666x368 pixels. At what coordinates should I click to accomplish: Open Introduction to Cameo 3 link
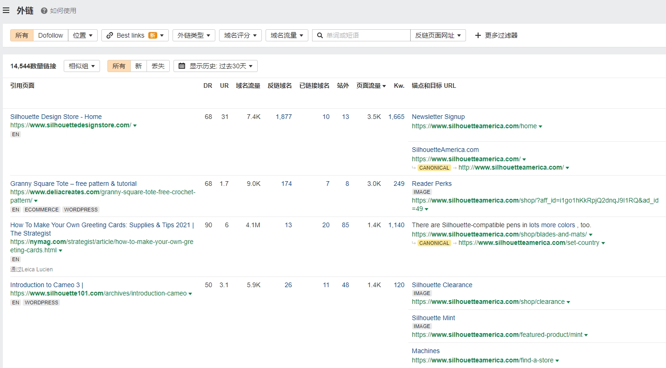click(x=47, y=285)
